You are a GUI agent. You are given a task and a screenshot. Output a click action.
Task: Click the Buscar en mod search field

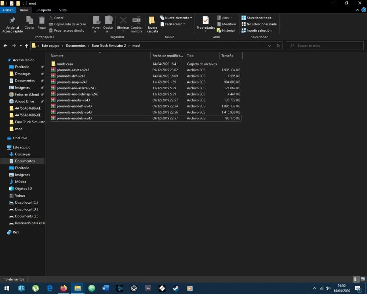pos(325,46)
